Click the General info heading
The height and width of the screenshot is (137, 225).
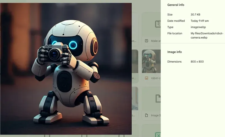(176, 5)
